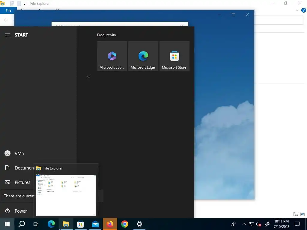The image size is (307, 230).
Task: Click the Windows Start button
Action: click(7, 224)
